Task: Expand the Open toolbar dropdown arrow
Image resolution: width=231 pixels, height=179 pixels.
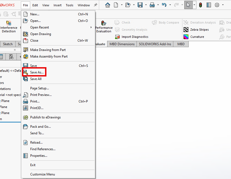Action: [134, 5]
